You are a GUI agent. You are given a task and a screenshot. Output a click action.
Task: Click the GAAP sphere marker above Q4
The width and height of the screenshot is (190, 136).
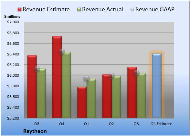tap(62, 52)
